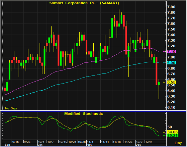Click the 10/28 date label

click(82, 142)
